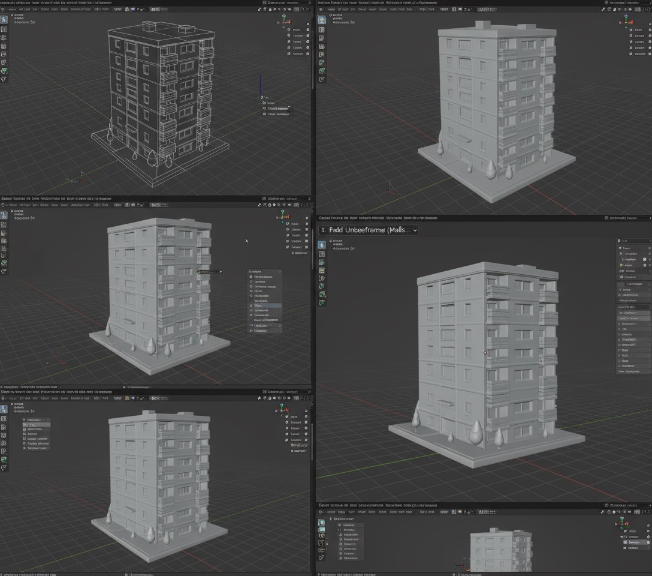Image resolution: width=652 pixels, height=576 pixels.
Task: Click the orange origin point on the large building model
Action: (x=485, y=353)
